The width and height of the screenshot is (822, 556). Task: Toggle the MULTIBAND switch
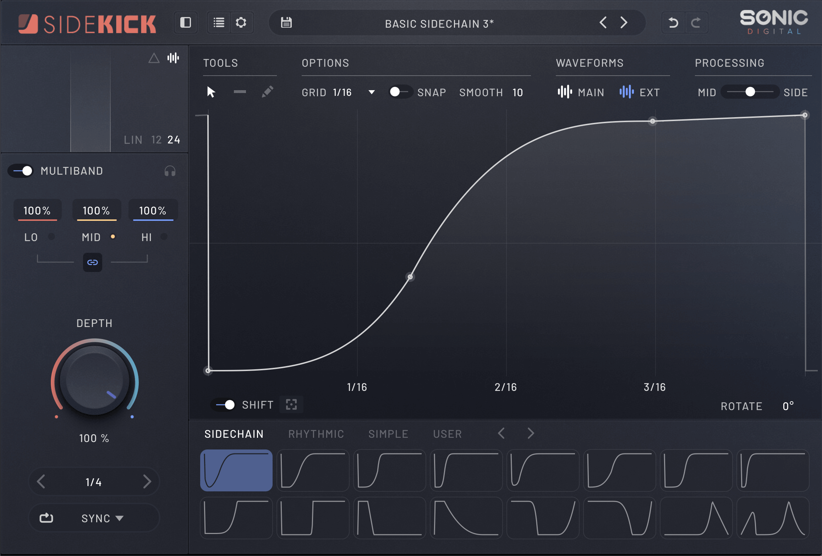click(x=21, y=171)
